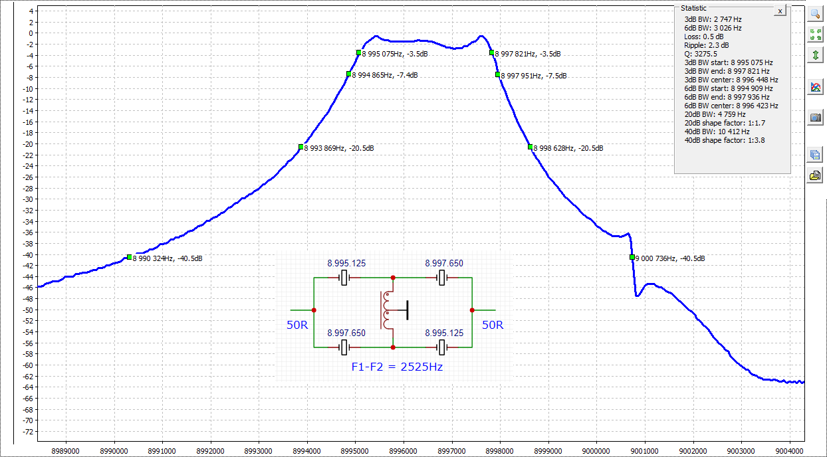This screenshot has width=827, height=457.
Task: Click the green marker at 8 994 865Hz
Action: point(348,74)
